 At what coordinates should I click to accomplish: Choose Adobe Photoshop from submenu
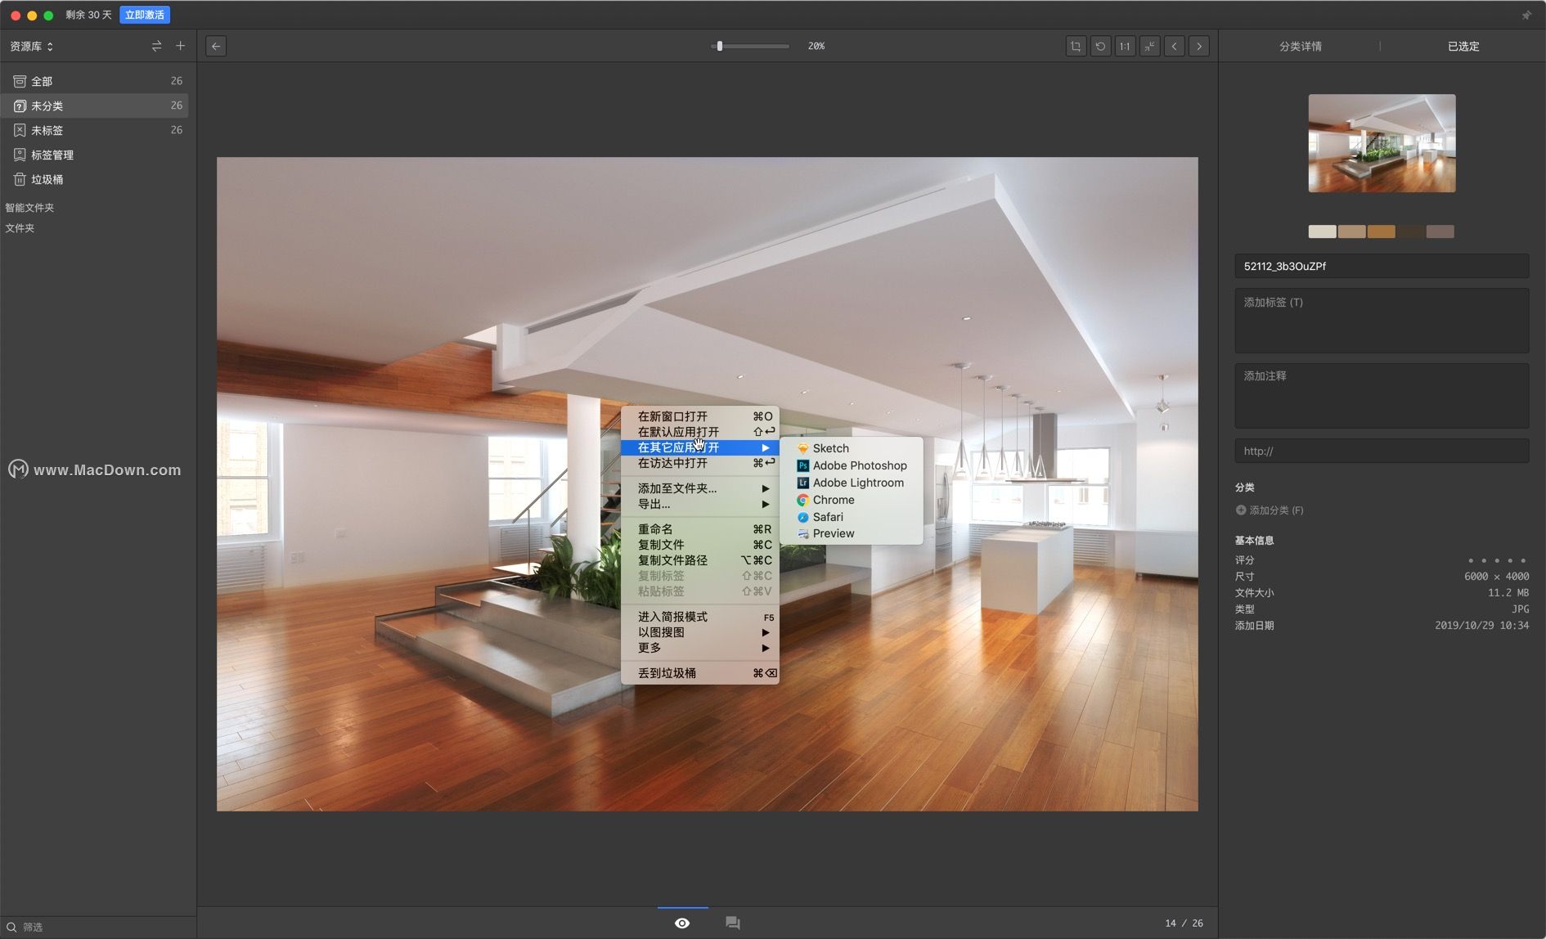click(x=859, y=465)
